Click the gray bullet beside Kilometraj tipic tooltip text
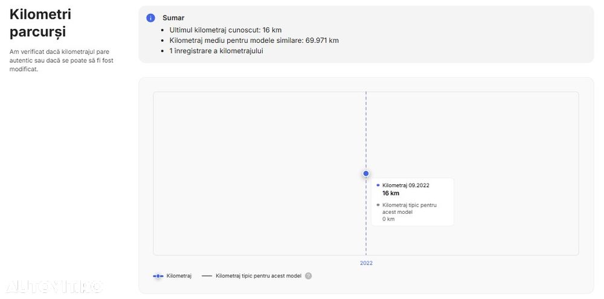The width and height of the screenshot is (604, 299). (x=378, y=205)
